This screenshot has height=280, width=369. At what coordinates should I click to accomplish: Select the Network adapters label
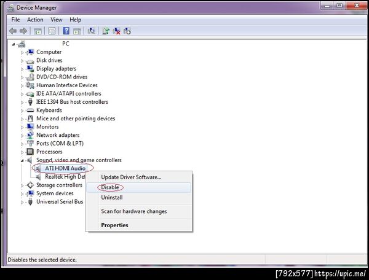click(58, 135)
